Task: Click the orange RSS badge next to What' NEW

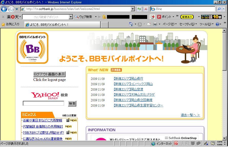Action: (x=116, y=70)
